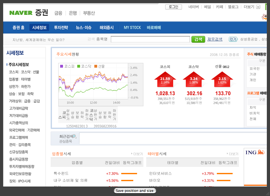Open 증시자금동향 in the sidebar
The width and height of the screenshot is (270, 196).
tap(19, 159)
